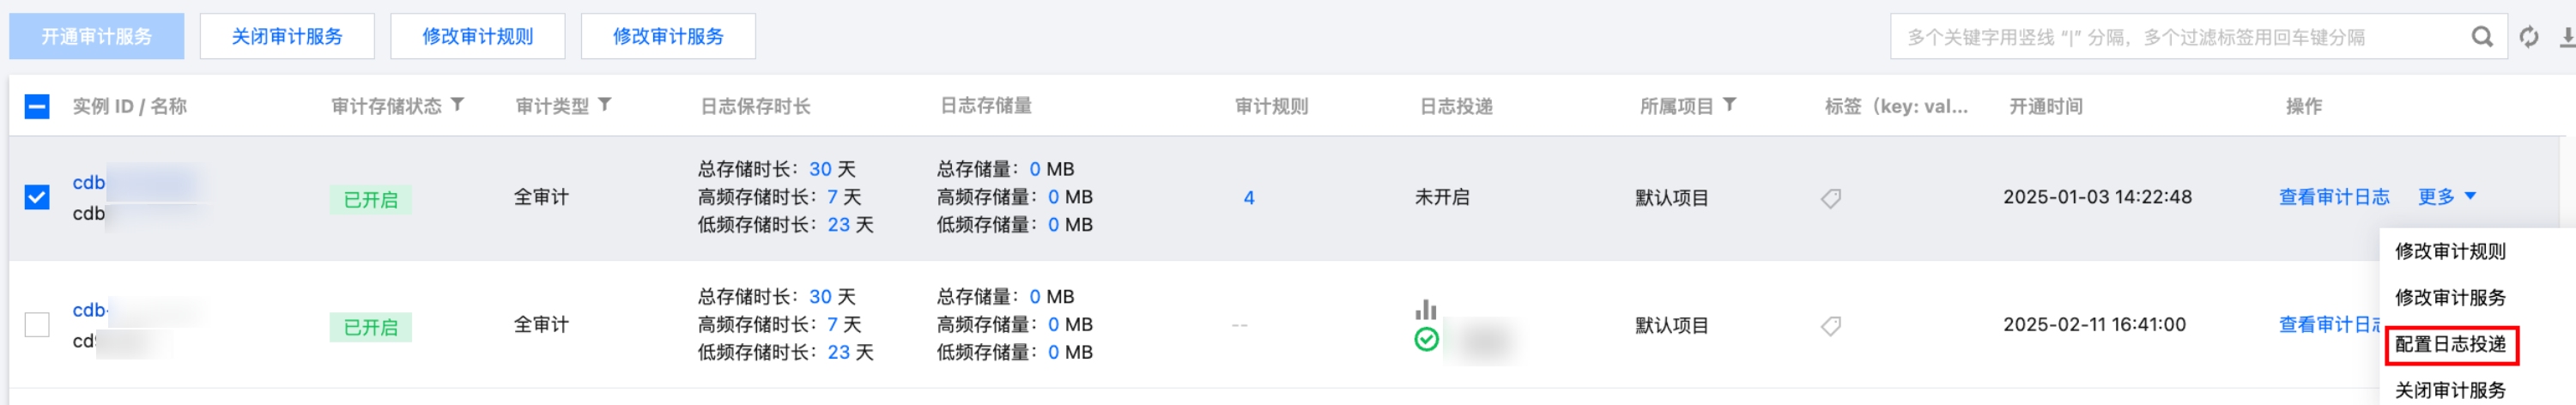This screenshot has height=405, width=2576.
Task: Uncheck the first instance row checkbox
Action: click(x=37, y=197)
